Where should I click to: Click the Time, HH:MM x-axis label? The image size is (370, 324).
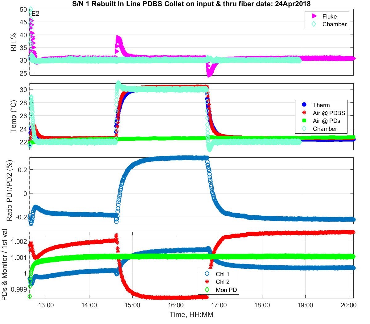191,314
